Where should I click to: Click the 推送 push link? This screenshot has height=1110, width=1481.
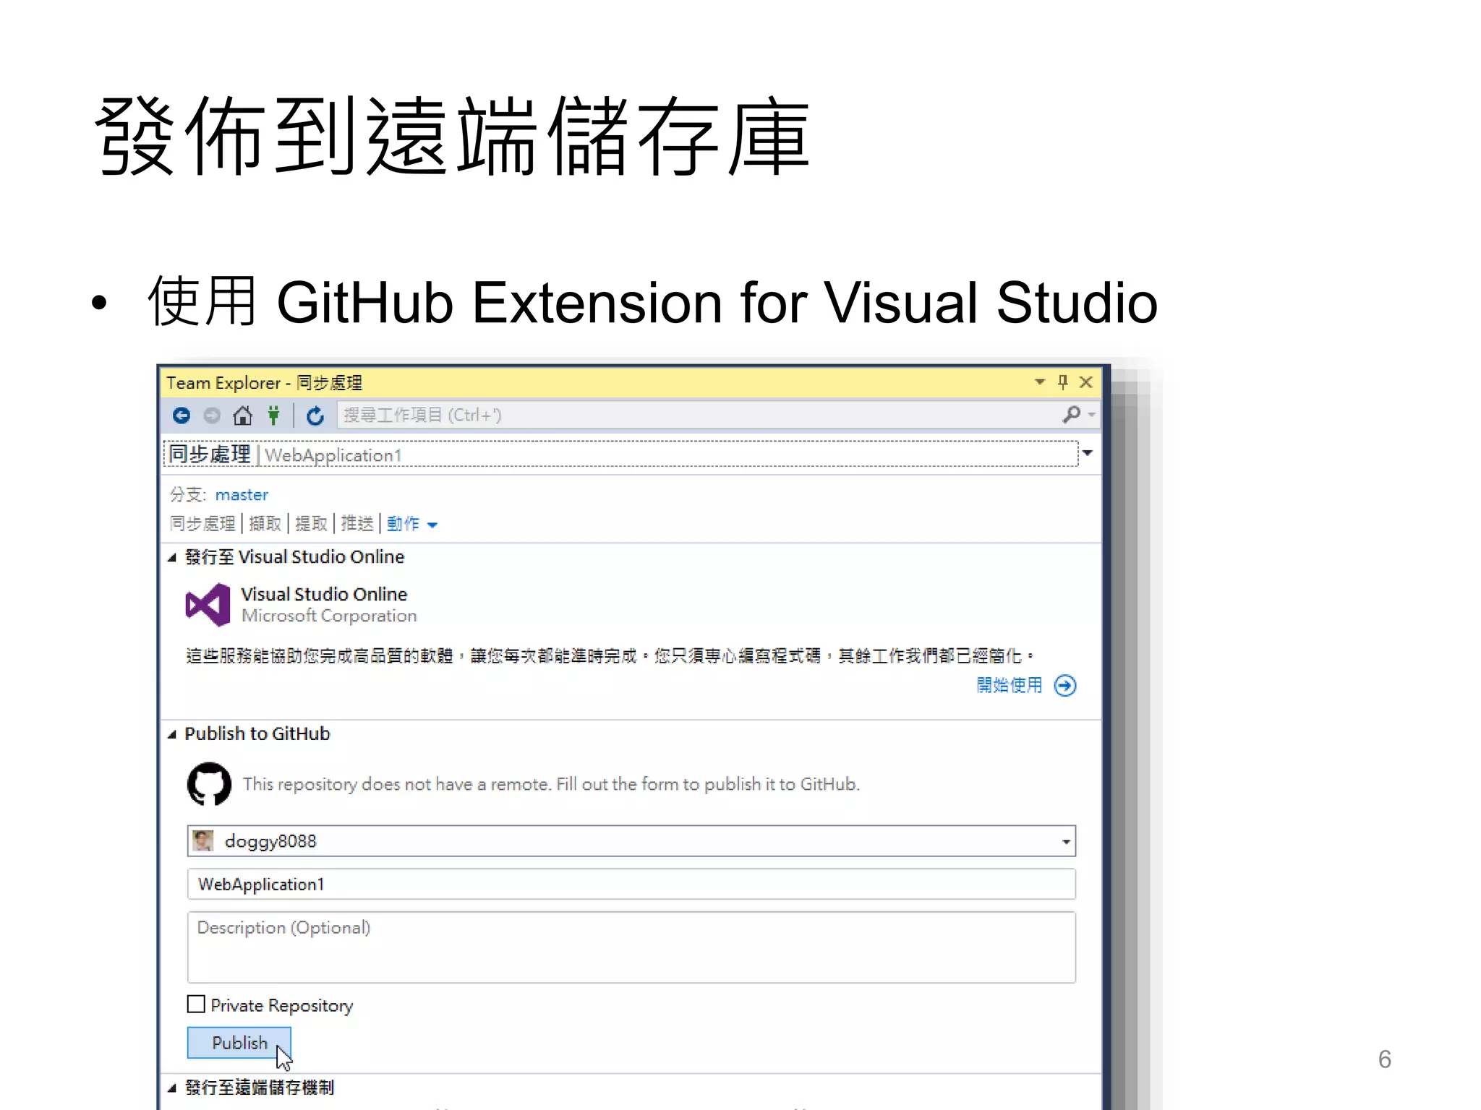click(x=357, y=524)
